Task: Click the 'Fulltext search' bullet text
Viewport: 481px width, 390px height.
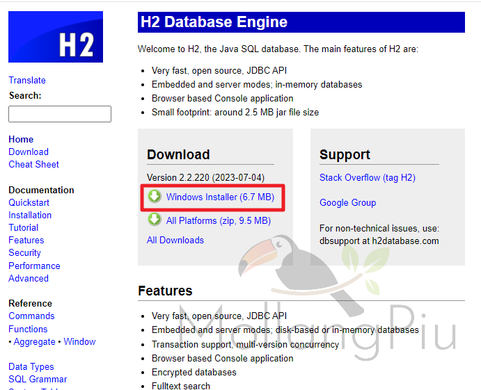Action: tap(181, 386)
